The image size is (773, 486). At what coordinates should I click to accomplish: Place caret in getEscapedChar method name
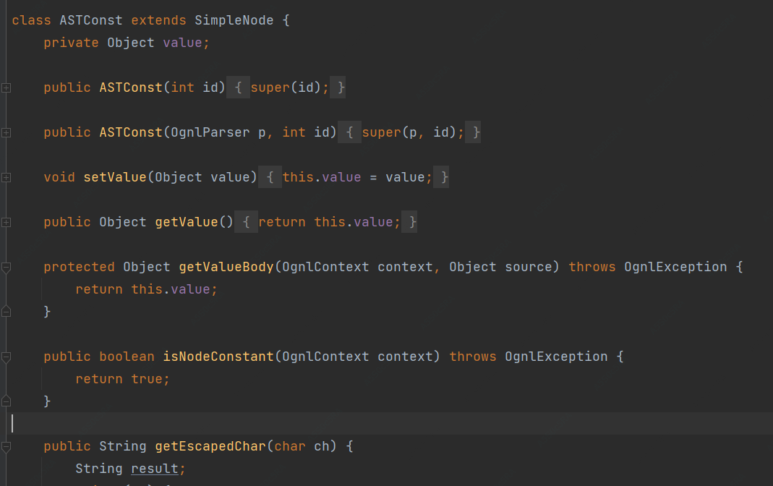[x=210, y=446]
